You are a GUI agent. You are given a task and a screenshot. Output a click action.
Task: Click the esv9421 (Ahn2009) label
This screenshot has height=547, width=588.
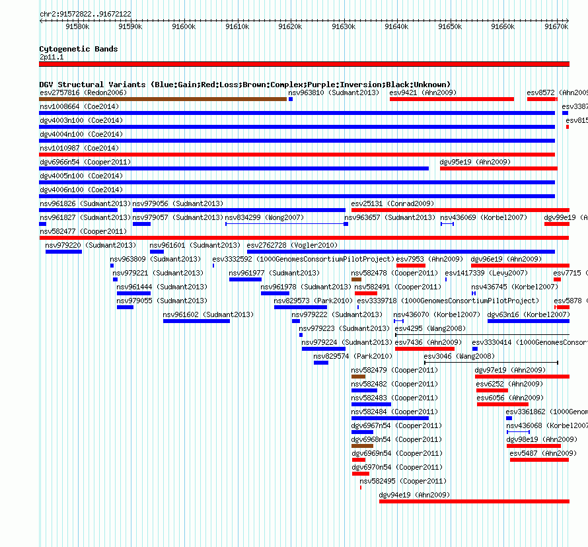click(423, 92)
